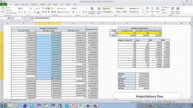Switch to Normal view in status bar

point(165,102)
